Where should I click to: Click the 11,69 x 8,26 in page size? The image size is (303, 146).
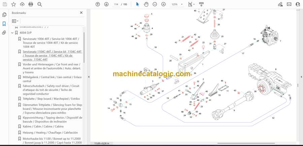click(102, 143)
